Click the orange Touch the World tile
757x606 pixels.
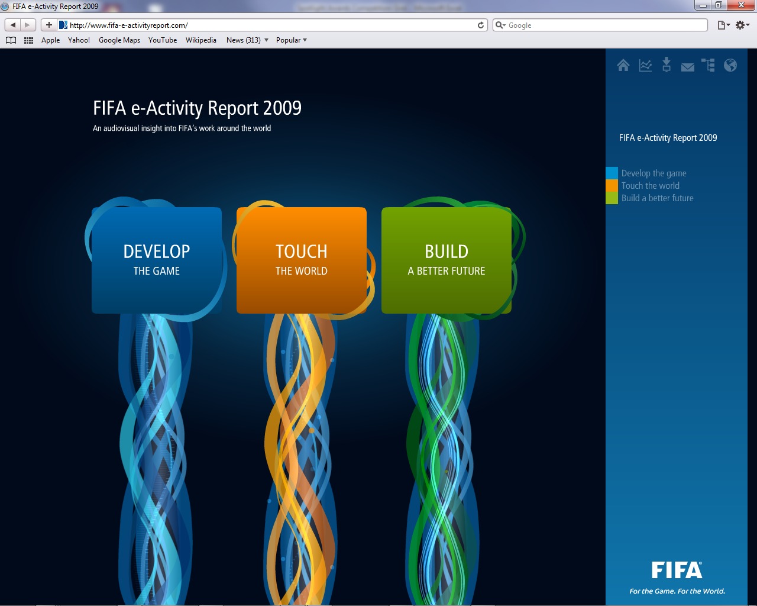302,260
